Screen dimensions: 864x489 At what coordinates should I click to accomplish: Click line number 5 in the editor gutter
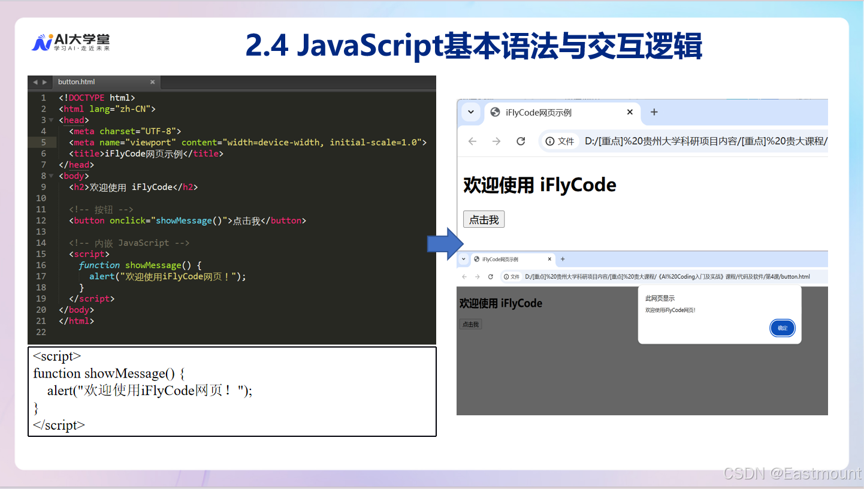coord(44,143)
